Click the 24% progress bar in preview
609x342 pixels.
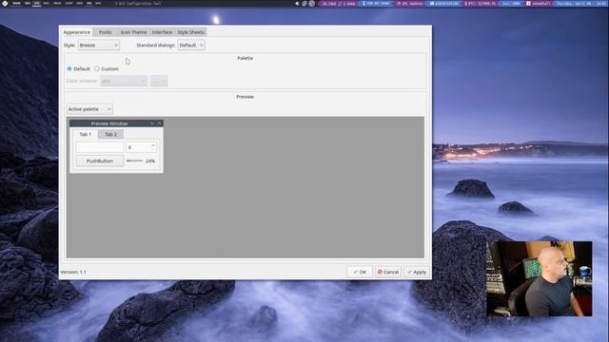pyautogui.click(x=135, y=161)
